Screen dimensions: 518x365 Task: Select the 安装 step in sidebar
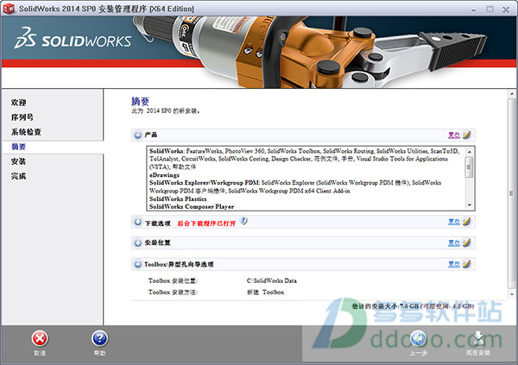(18, 161)
